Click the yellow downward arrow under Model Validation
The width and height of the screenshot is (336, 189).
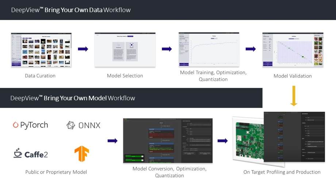point(294,96)
